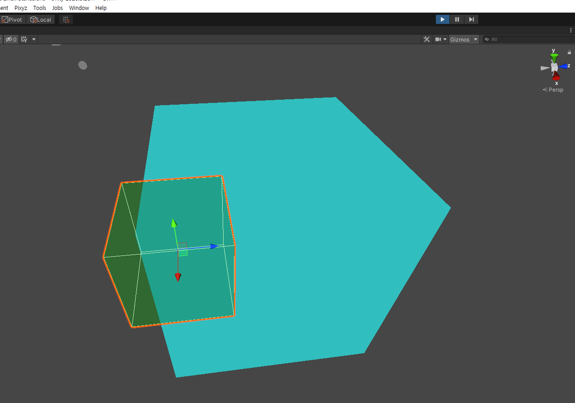Click the center cube of the orientation gizmo
This screenshot has height=403, width=575.
(554, 67)
